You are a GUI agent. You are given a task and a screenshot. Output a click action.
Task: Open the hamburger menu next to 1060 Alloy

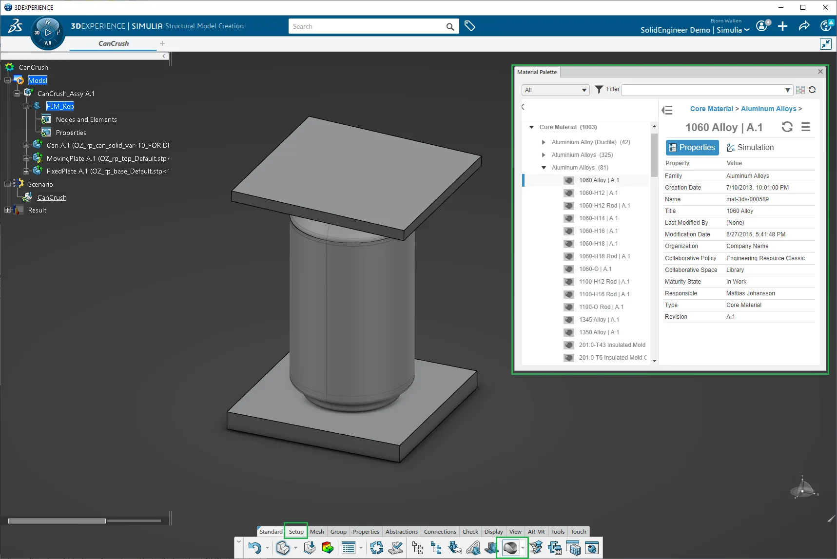806,127
